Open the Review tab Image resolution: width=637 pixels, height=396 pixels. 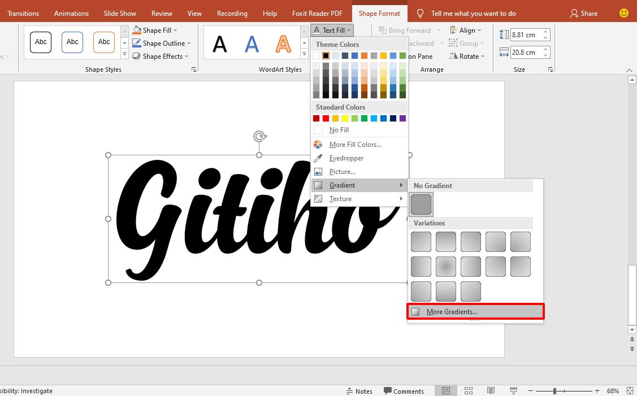(162, 13)
